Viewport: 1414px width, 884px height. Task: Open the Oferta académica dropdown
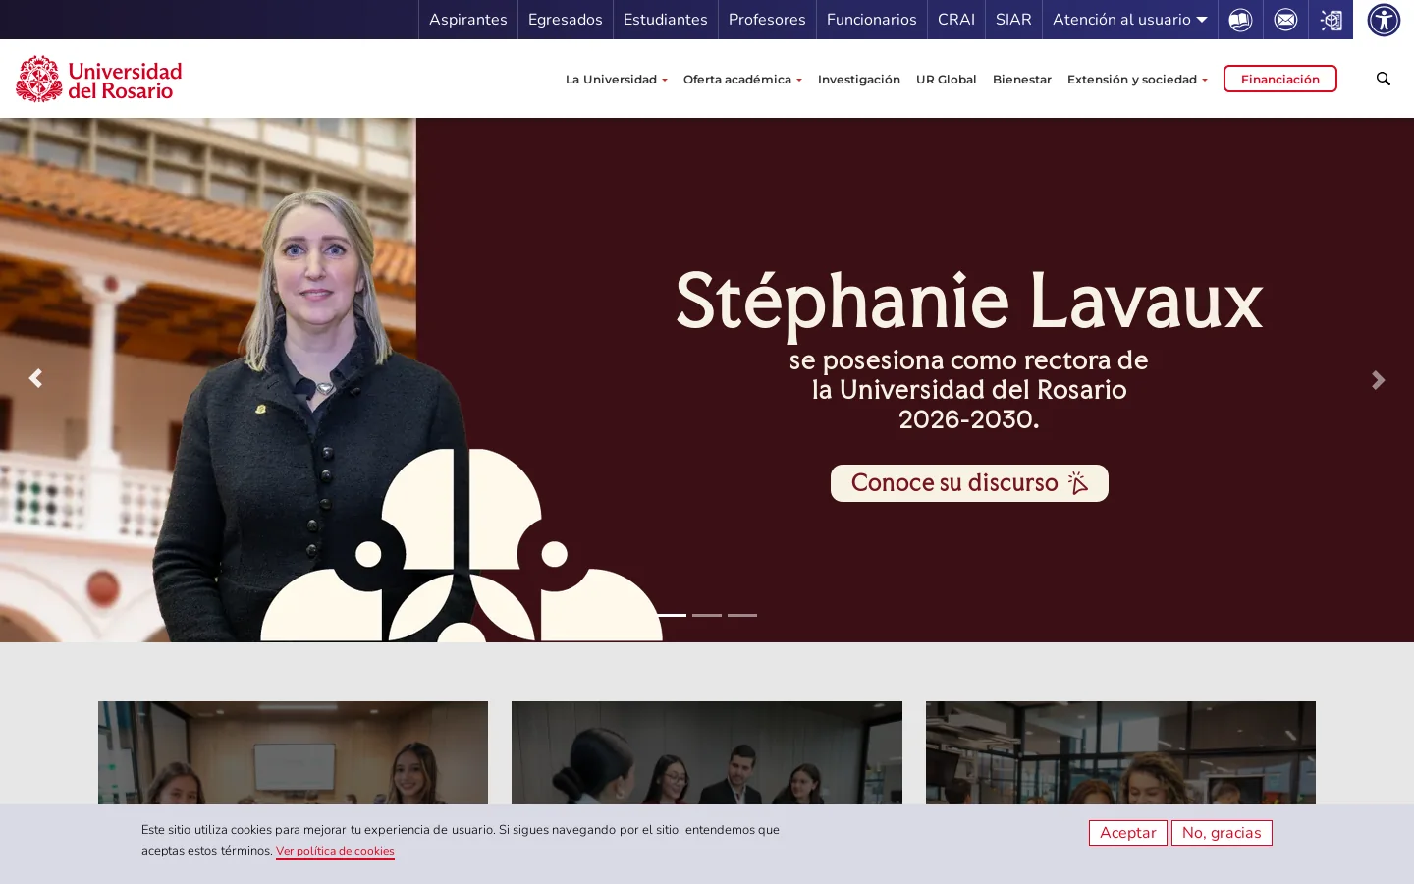pos(742,80)
